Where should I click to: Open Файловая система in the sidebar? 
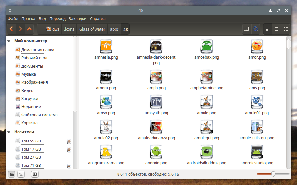(39, 115)
